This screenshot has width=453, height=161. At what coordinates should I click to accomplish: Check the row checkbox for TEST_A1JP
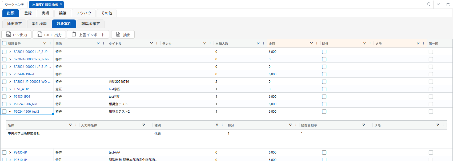click(x=4, y=89)
